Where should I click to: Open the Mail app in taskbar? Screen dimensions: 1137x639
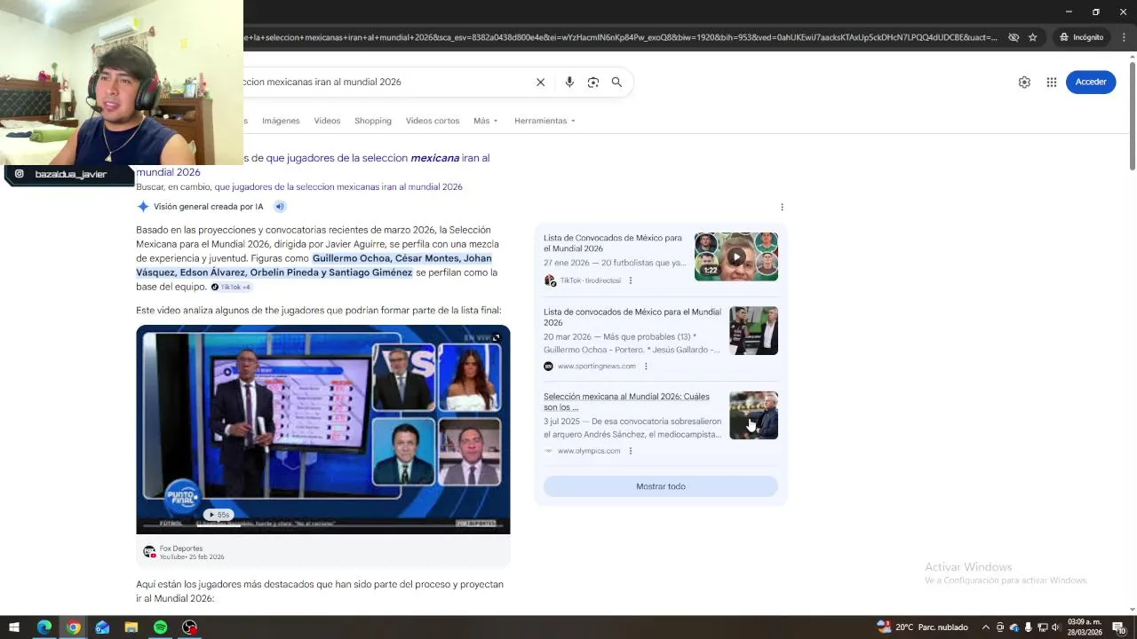pos(102,627)
